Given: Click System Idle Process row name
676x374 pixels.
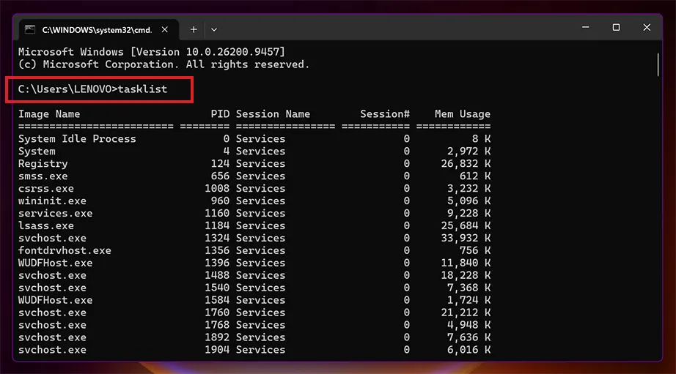Looking at the screenshot, I should tap(77, 138).
